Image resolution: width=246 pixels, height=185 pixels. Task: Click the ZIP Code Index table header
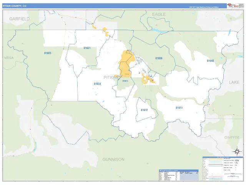tap(178, 170)
